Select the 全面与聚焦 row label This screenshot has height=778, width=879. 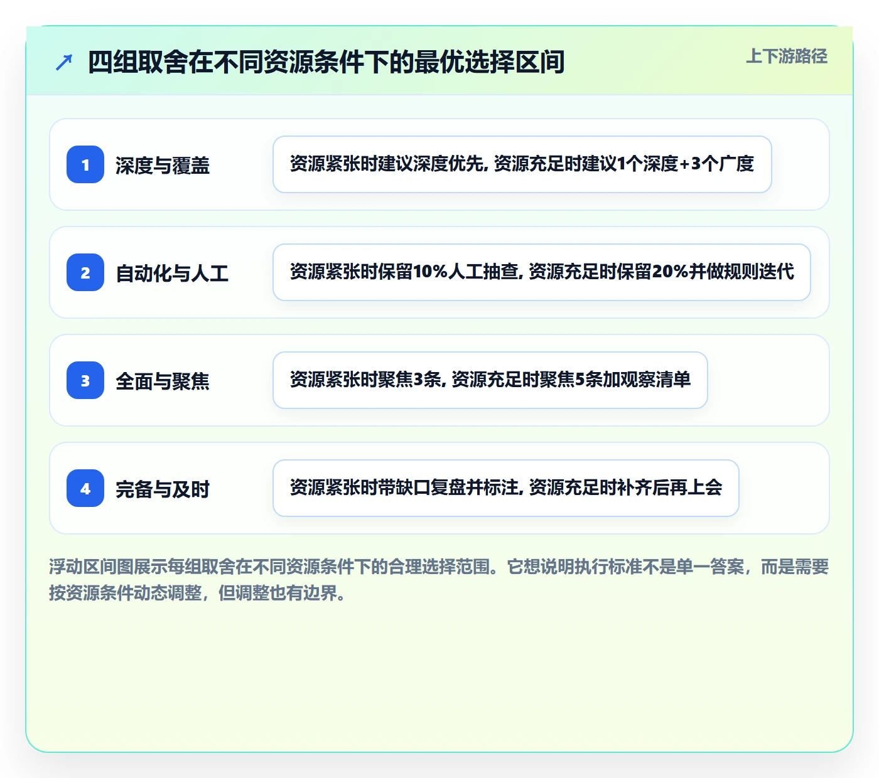click(163, 381)
